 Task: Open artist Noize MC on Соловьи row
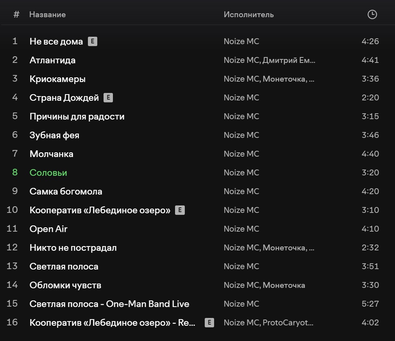[x=241, y=173]
